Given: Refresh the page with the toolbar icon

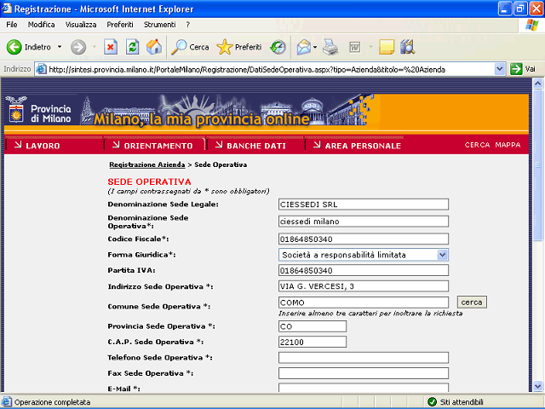Looking at the screenshot, I should [x=132, y=47].
